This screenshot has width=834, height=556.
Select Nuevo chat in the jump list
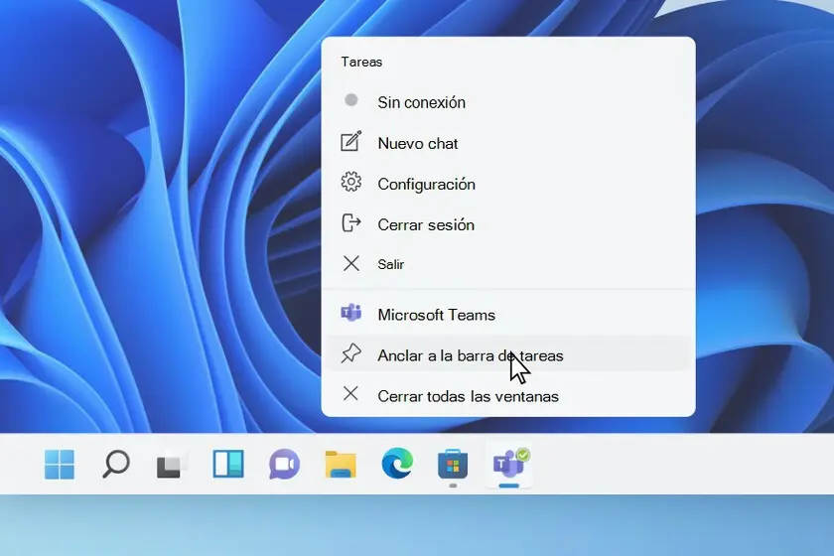click(x=508, y=143)
